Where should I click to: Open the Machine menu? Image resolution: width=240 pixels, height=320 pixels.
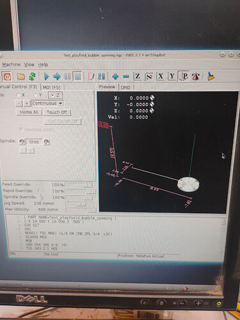point(12,65)
